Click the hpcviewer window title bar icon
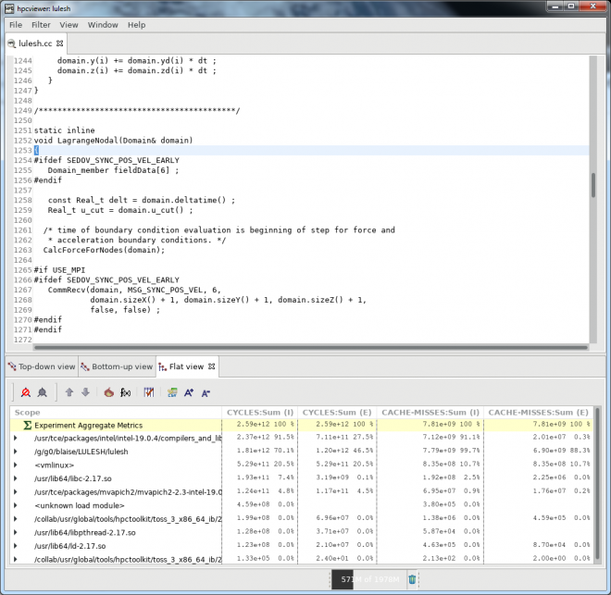 tap(9, 8)
